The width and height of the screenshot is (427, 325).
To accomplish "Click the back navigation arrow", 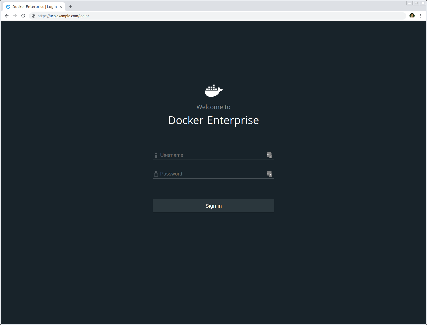I will 6,16.
